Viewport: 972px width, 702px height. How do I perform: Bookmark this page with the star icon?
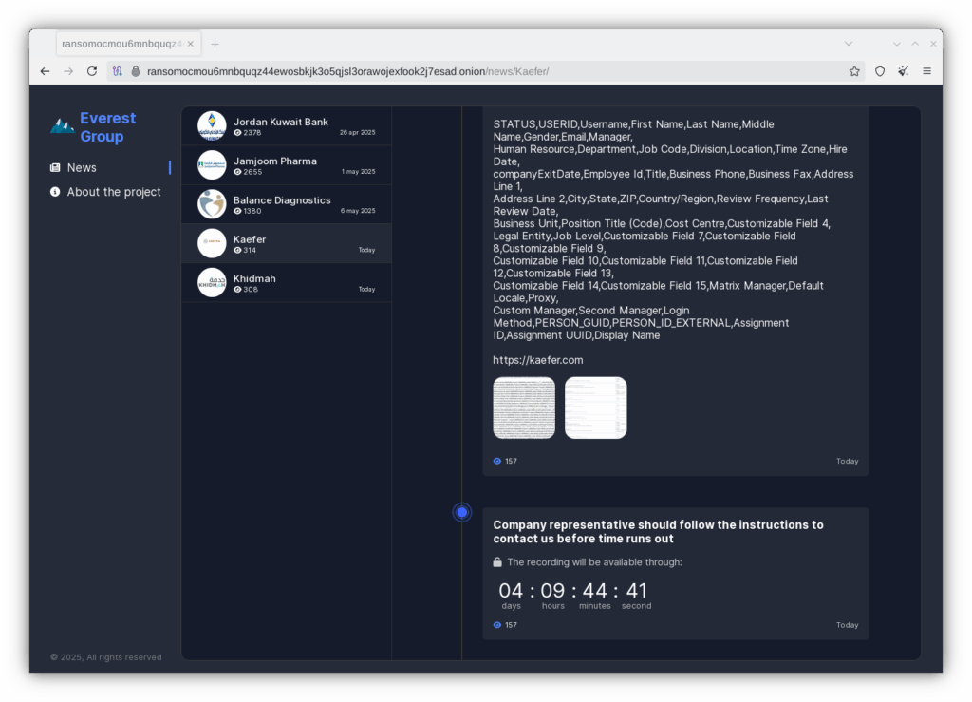(854, 71)
